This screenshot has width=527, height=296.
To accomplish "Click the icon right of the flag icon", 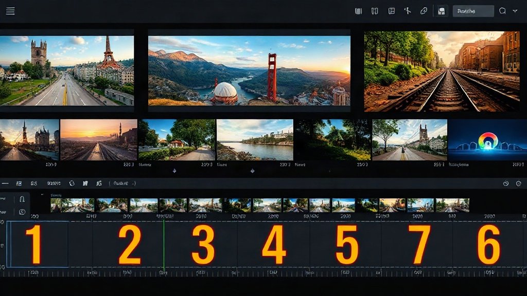I will [99, 183].
